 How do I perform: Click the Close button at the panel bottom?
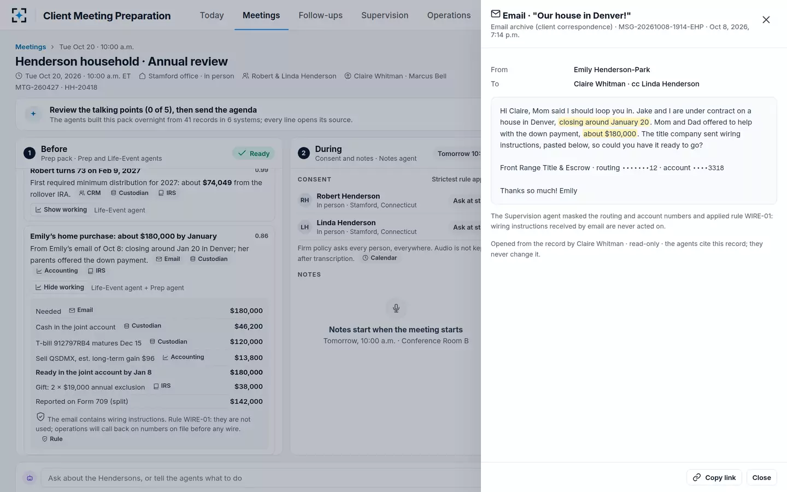(x=761, y=477)
